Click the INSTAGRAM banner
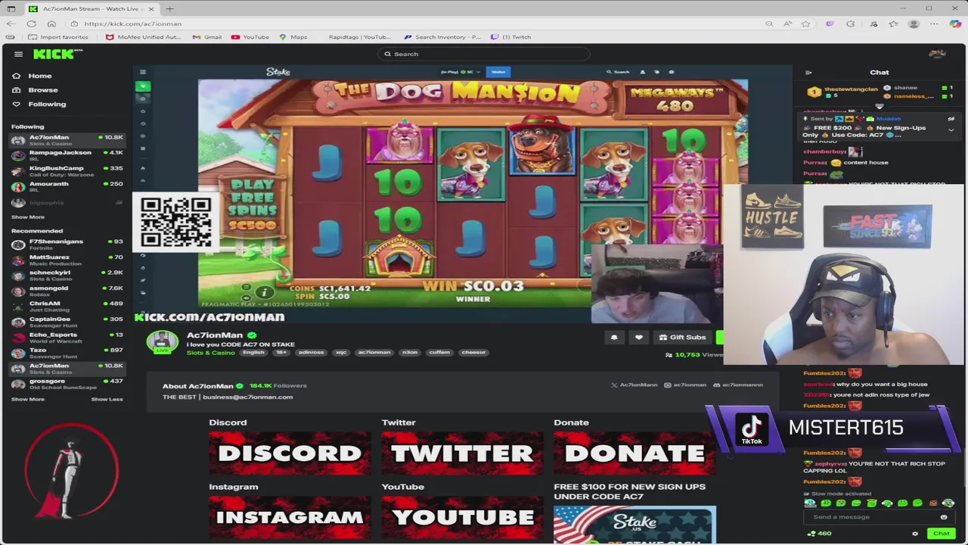968x545 pixels. click(x=290, y=517)
